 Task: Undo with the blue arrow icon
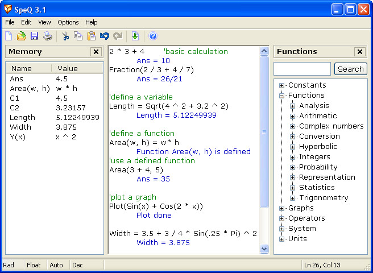point(105,36)
